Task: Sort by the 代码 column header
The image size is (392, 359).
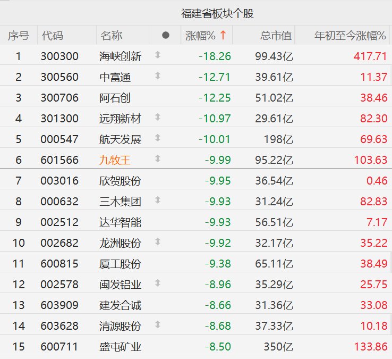Action: 53,36
